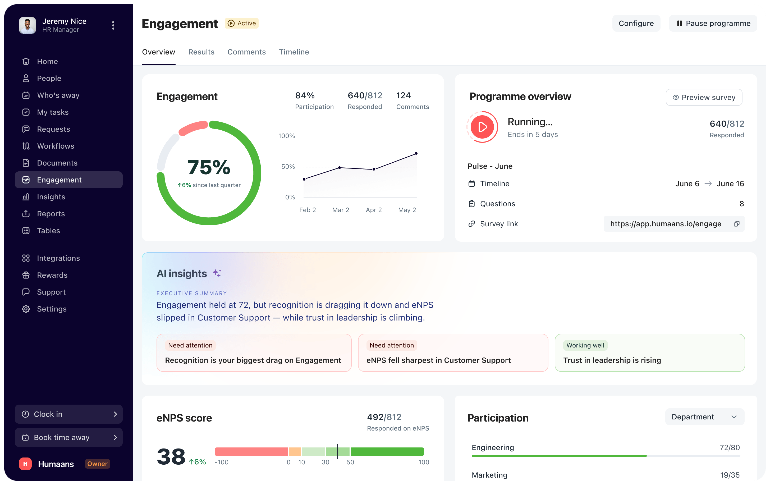Click the Pause programme button

[x=713, y=23]
